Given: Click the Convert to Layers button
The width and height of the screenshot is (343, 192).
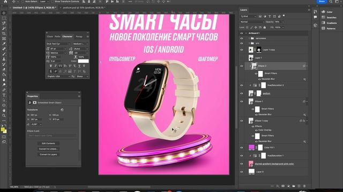Looking at the screenshot, I should [x=48, y=154].
